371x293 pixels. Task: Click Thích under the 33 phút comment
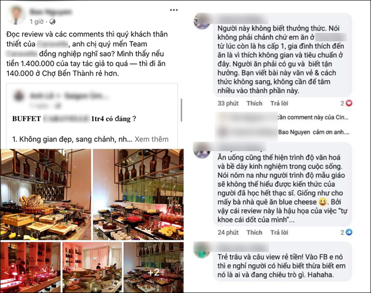[254, 103]
